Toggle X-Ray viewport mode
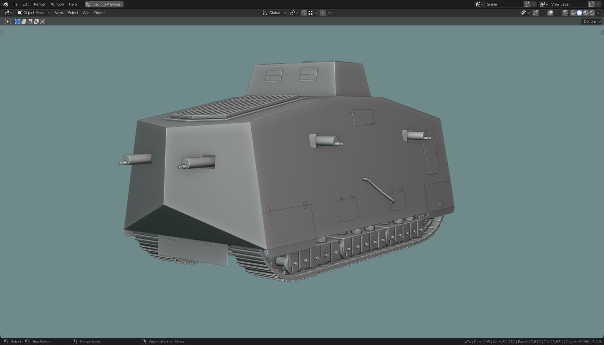The height and width of the screenshot is (345, 604). [565, 13]
